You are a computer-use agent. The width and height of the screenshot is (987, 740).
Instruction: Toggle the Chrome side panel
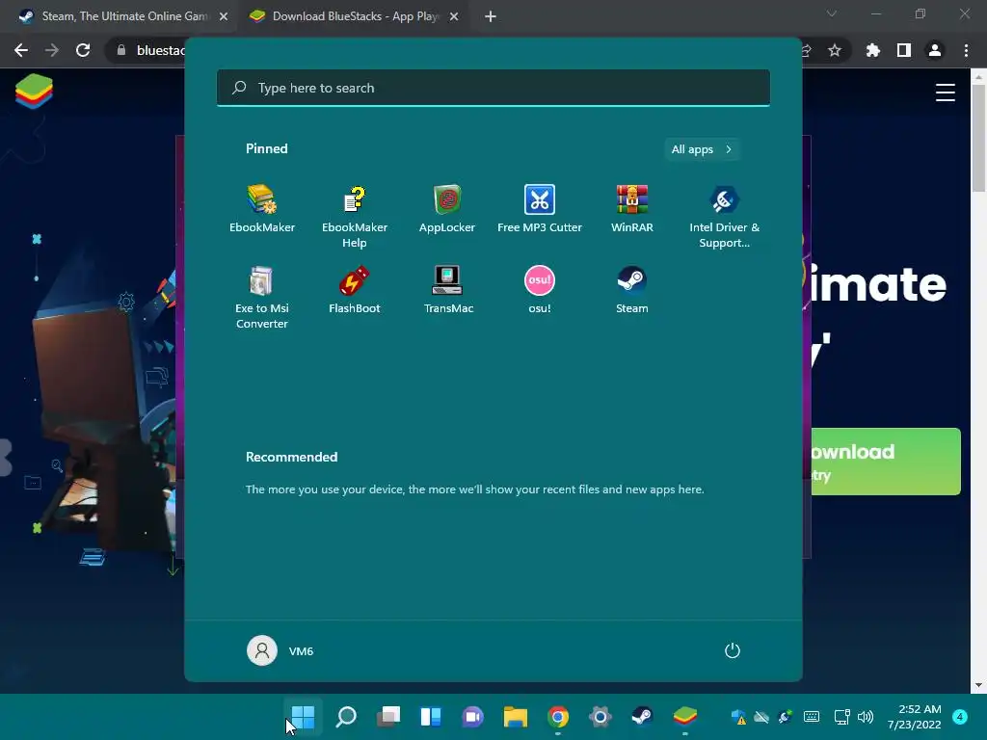pyautogui.click(x=904, y=50)
